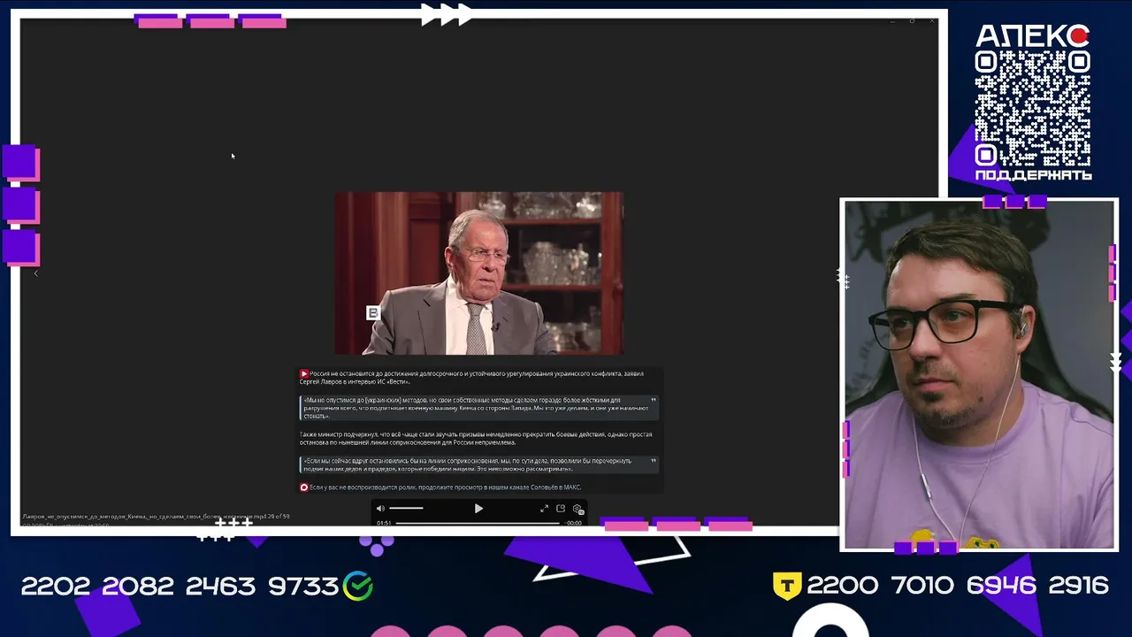Adjust the player volume slider
The width and height of the screenshot is (1132, 637).
click(406, 509)
